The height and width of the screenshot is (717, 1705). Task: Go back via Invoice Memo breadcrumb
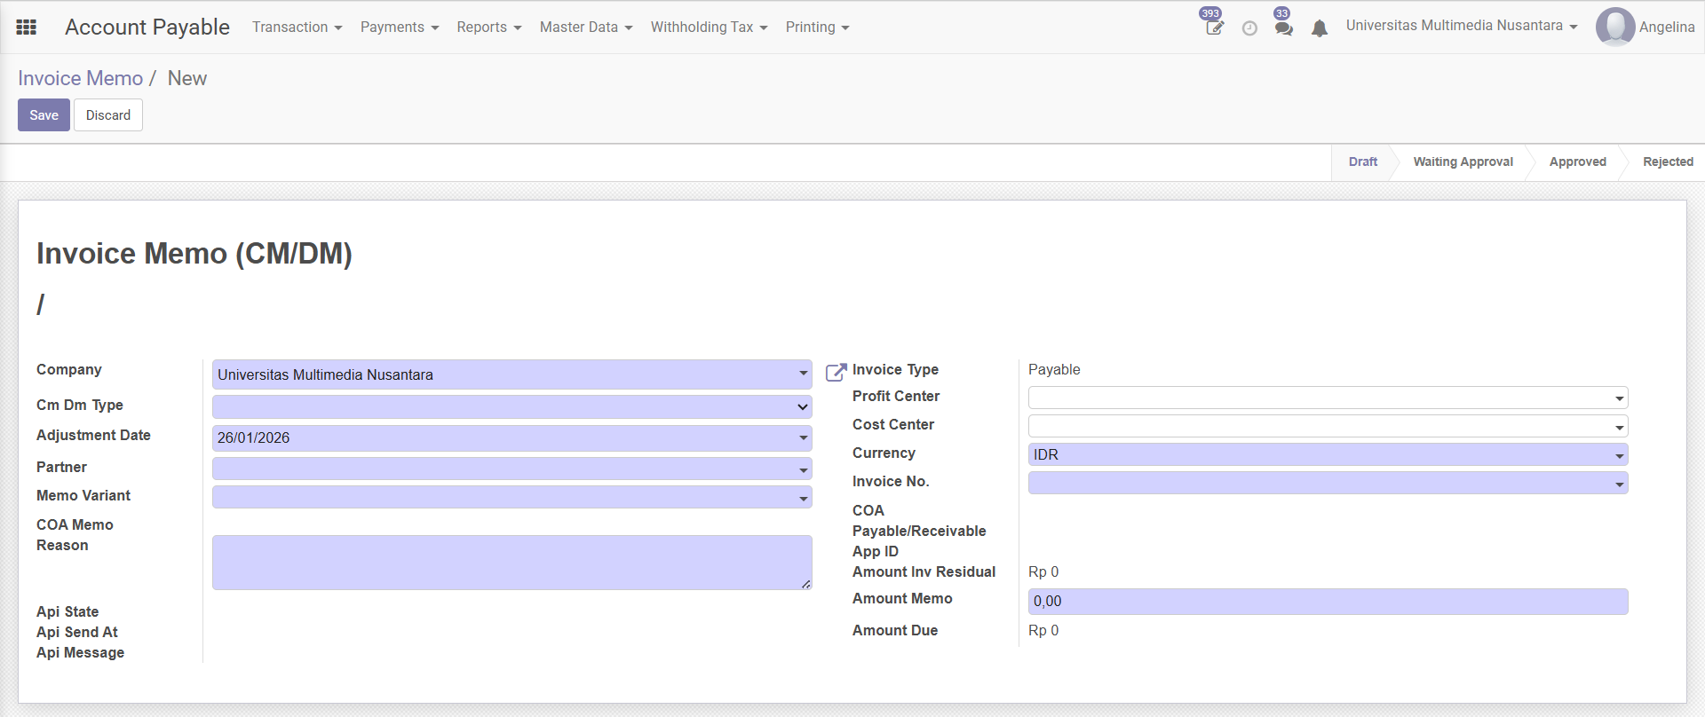(x=80, y=78)
